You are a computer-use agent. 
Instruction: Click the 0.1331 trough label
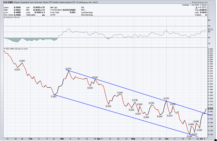[x=194, y=134]
